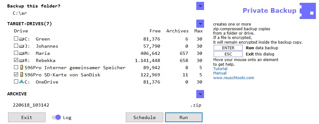
Task: Click the drive icon beside Johannes
Action: pos(21,46)
